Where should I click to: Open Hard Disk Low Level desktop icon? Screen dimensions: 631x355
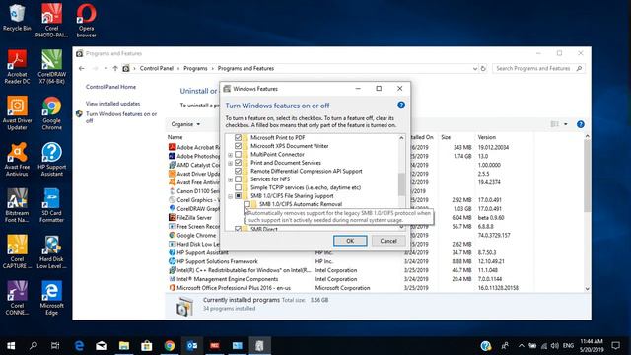point(51,252)
